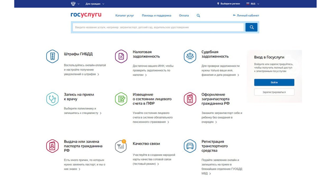333x190 pixels.
Task: Open Оформление загранпаспорта гражданина РФ heading
Action: click(x=216, y=99)
